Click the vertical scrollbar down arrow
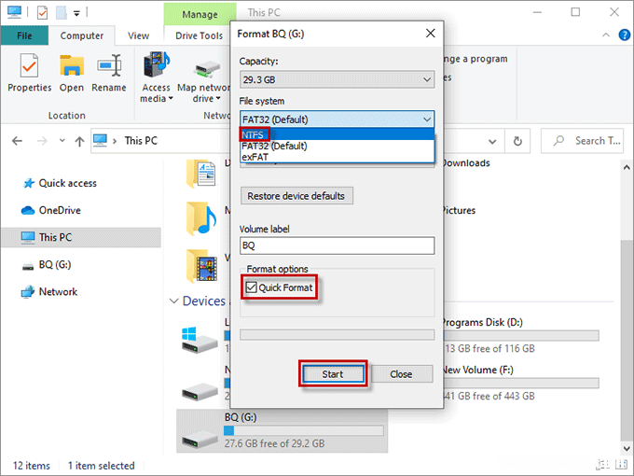 pyautogui.click(x=627, y=448)
